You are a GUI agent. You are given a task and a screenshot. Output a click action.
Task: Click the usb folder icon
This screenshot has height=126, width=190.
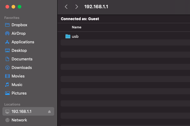(68, 36)
